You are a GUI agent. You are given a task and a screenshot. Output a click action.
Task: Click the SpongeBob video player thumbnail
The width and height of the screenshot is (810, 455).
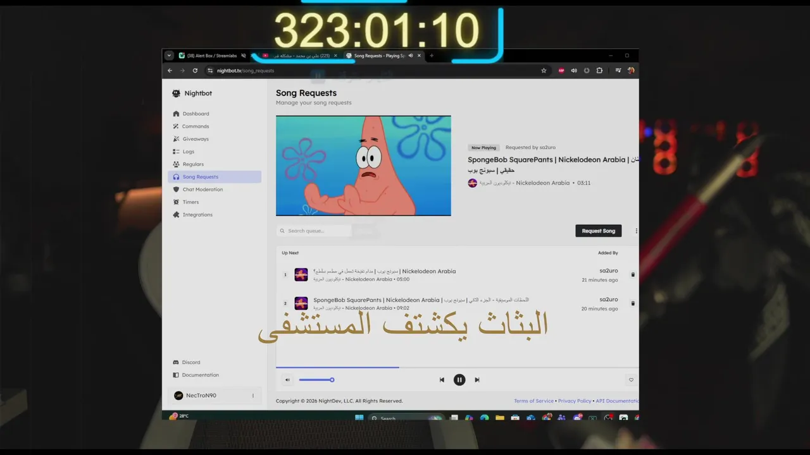pyautogui.click(x=363, y=166)
